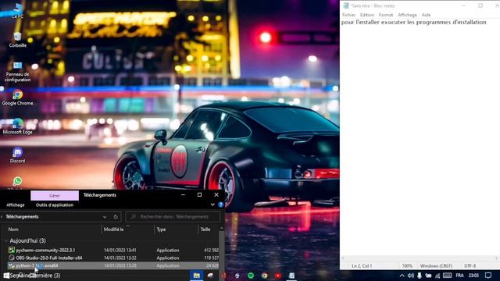The height and width of the screenshot is (281, 500).
Task: Click breadcrumb arrow before Téléchargements
Action: pos(2,217)
